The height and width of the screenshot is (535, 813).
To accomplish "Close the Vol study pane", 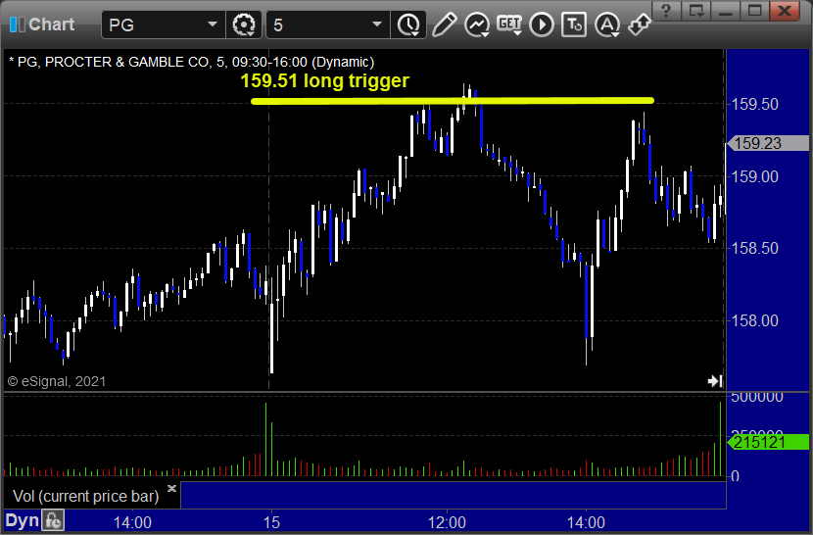I will 172,488.
